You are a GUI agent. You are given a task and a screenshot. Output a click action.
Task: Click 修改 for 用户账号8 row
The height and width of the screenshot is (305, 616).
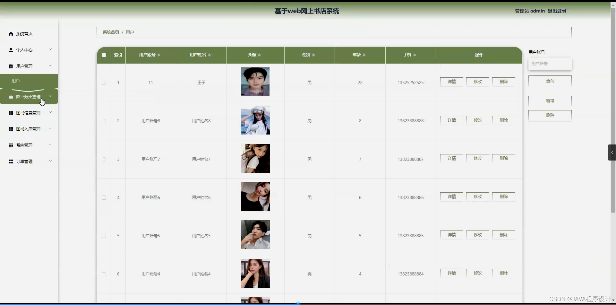click(478, 120)
